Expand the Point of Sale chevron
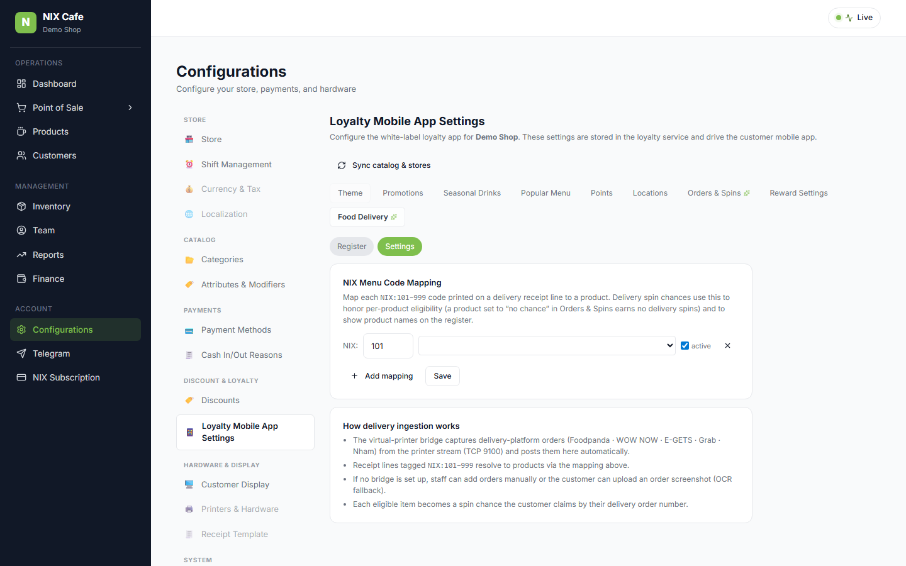 point(130,108)
